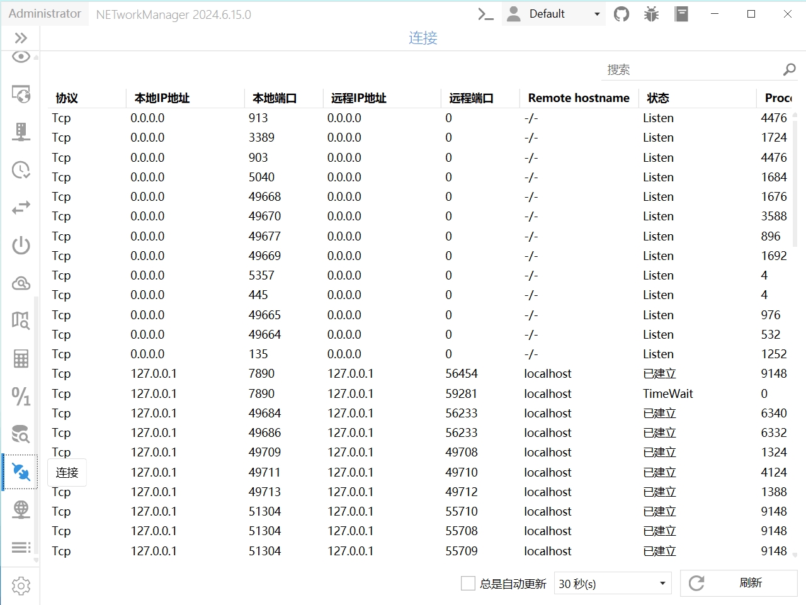This screenshot has height=605, width=806.
Task: Expand the sidebar with the double-chevron icon
Action: 21,38
